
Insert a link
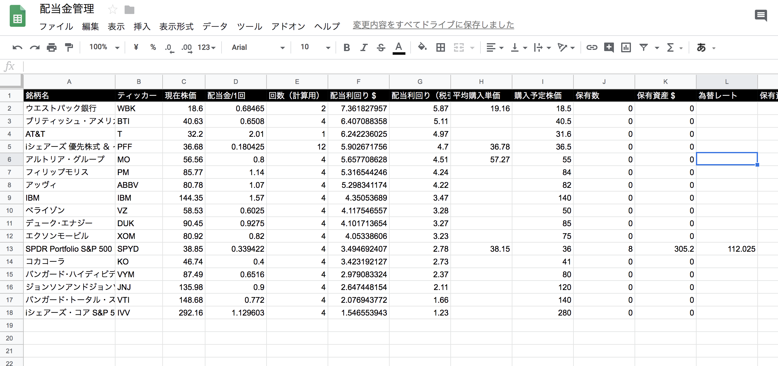pyautogui.click(x=592, y=47)
